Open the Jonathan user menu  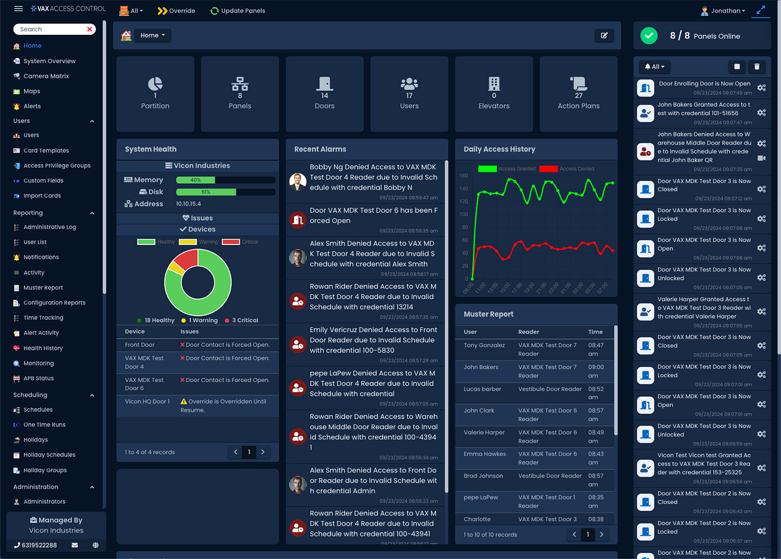pos(724,10)
